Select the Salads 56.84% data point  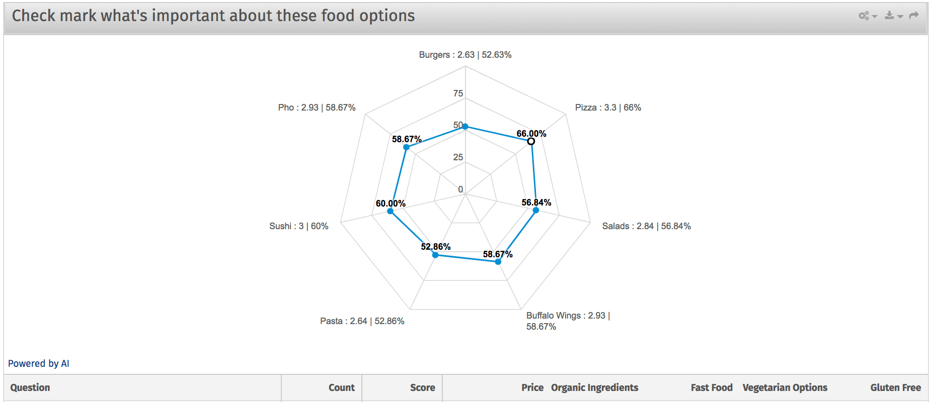pyautogui.click(x=536, y=210)
